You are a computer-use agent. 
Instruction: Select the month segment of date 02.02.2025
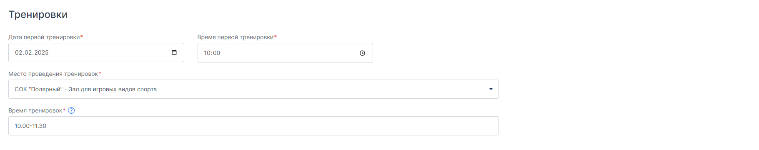pyautogui.click(x=28, y=52)
